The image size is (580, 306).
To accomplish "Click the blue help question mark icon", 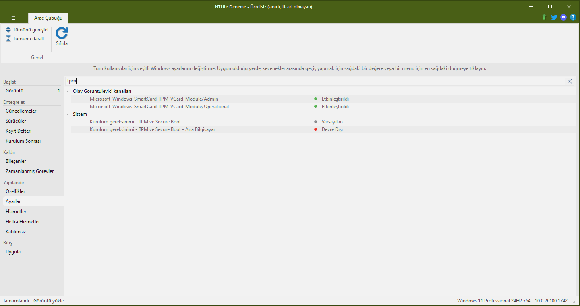I will [x=573, y=17].
